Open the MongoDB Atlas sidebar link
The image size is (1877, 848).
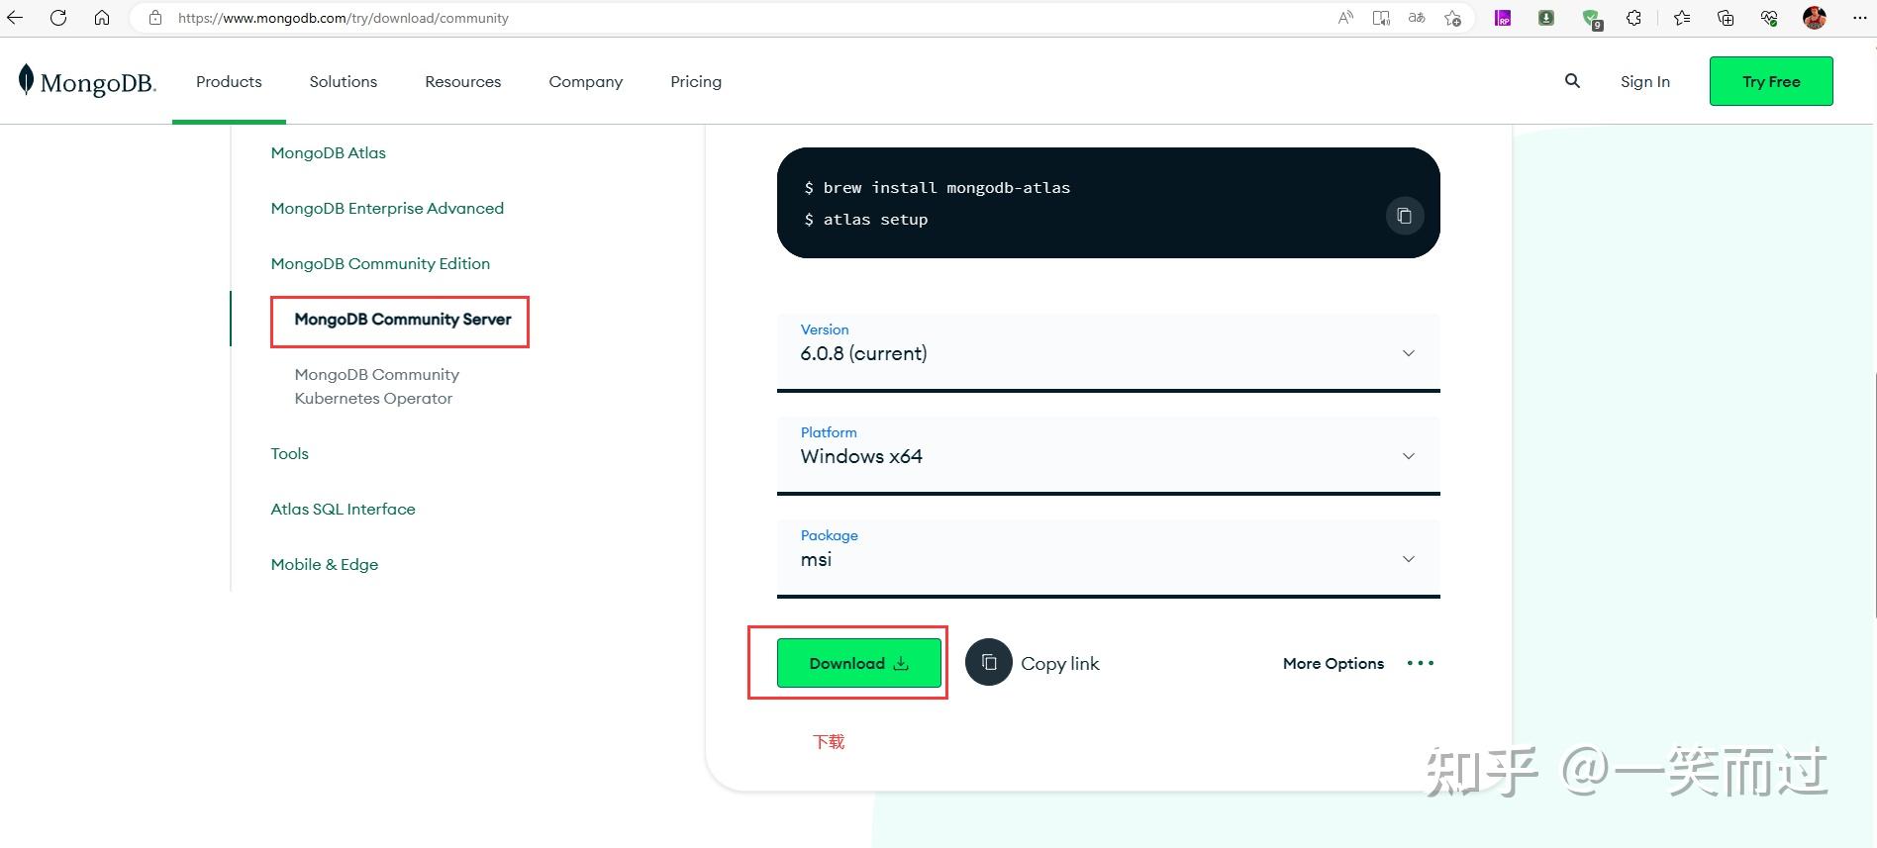tap(328, 152)
